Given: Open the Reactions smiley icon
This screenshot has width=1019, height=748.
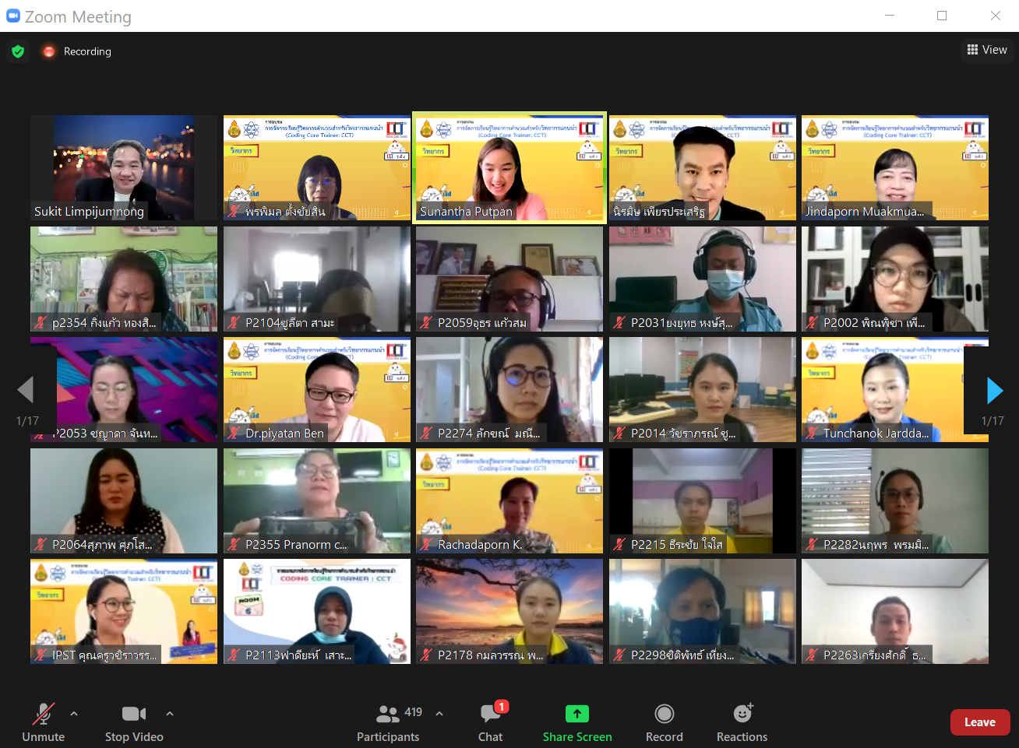Looking at the screenshot, I should pos(743,712).
